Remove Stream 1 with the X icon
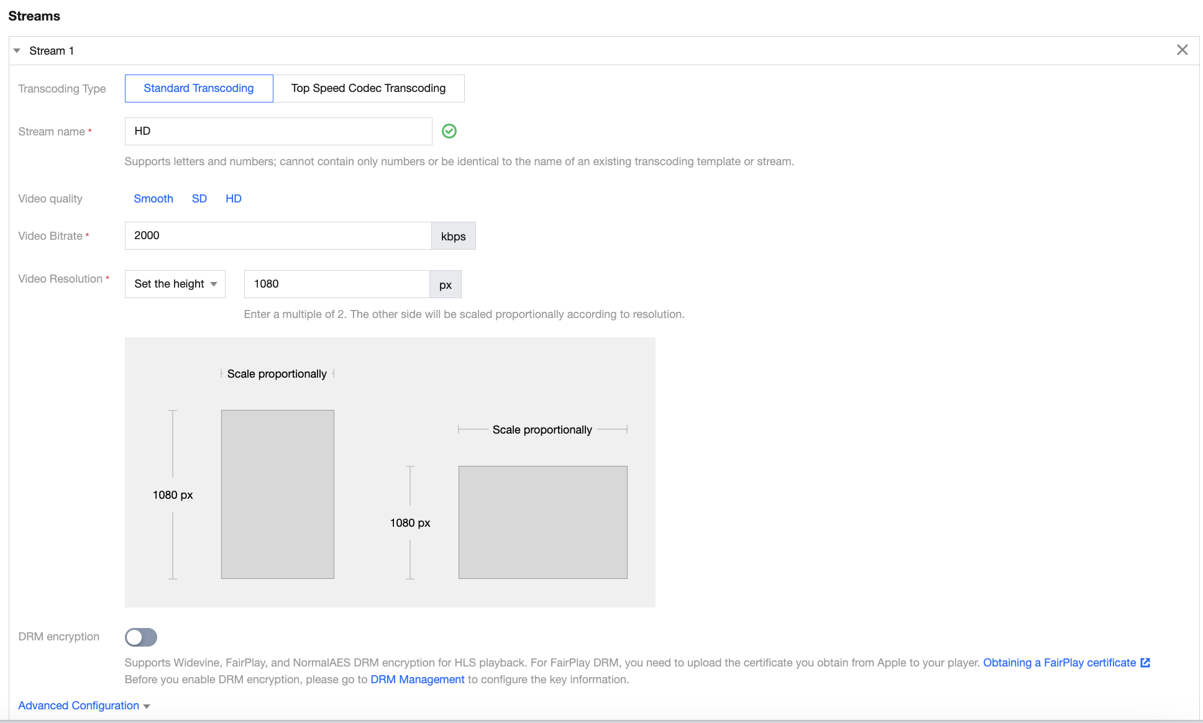The height and width of the screenshot is (723, 1203). pyautogui.click(x=1182, y=50)
